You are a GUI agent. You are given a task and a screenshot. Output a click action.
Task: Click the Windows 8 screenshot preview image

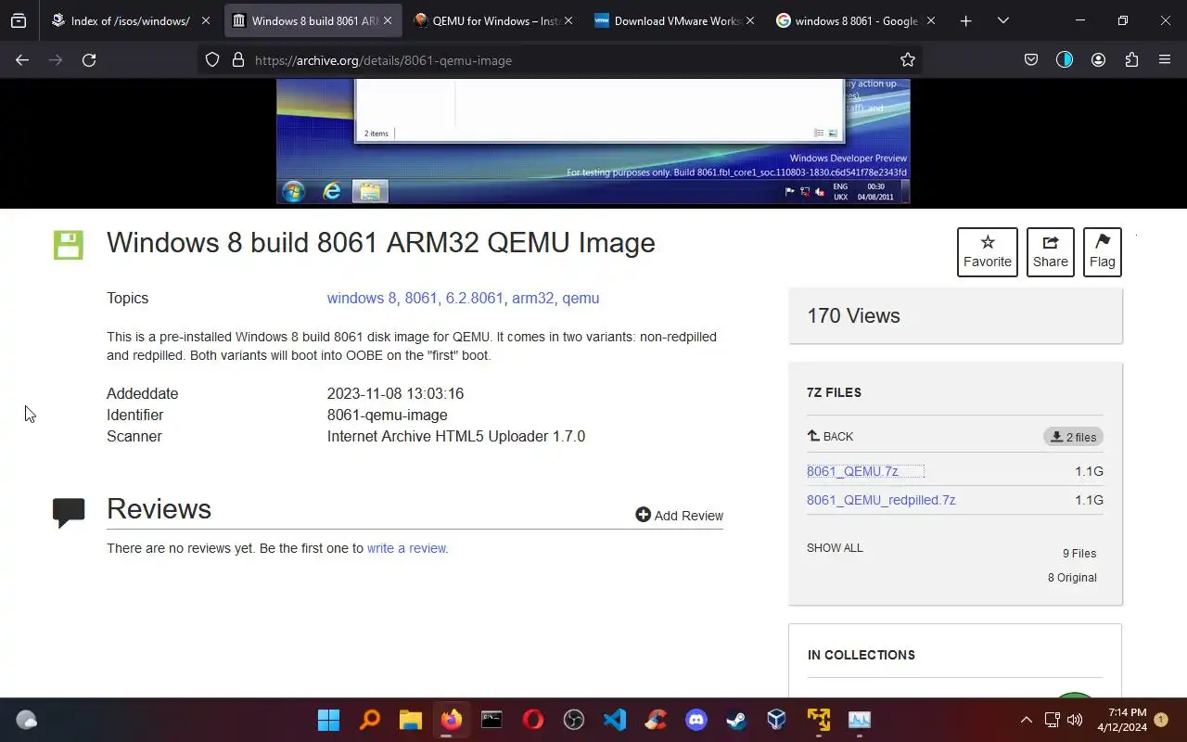pyautogui.click(x=593, y=141)
